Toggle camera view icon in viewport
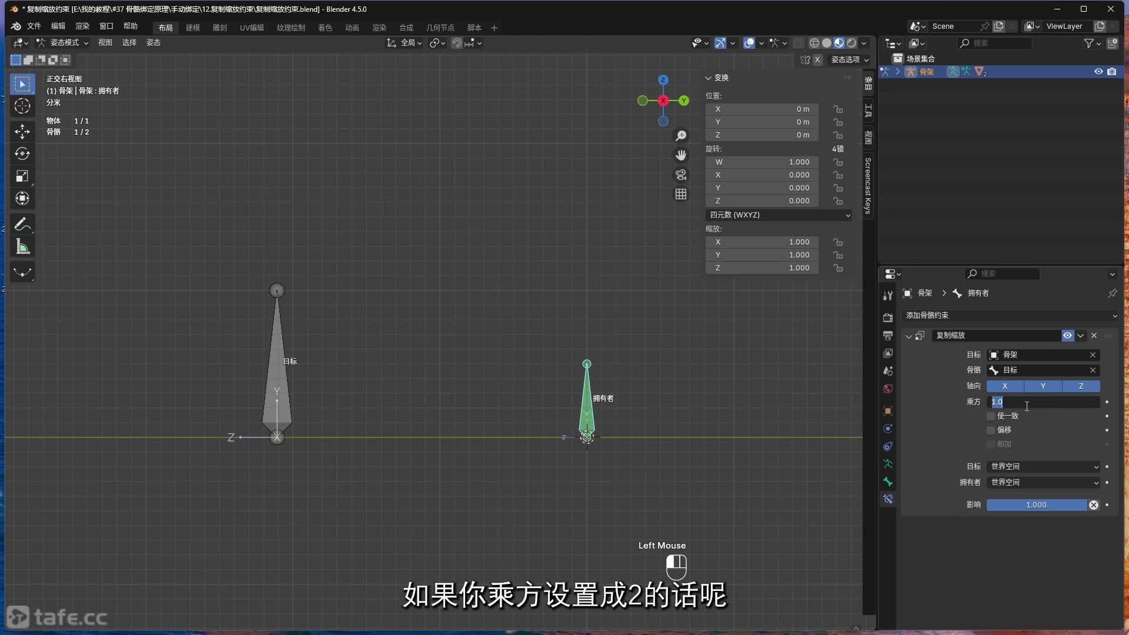Image resolution: width=1129 pixels, height=635 pixels. pyautogui.click(x=681, y=175)
